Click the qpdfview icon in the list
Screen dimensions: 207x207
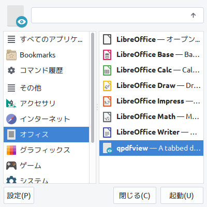tap(107, 148)
